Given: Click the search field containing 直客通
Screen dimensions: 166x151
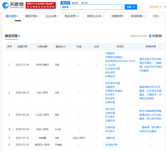Looking at the screenshot, I should (93, 7).
